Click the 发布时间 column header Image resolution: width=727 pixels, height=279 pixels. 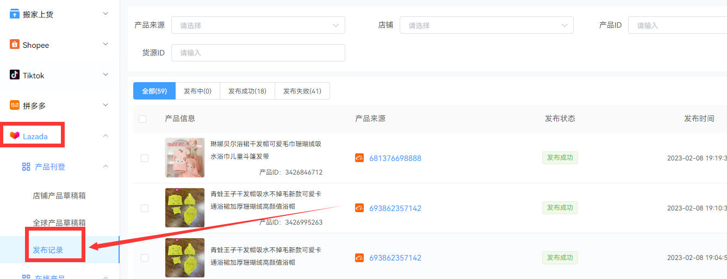(x=699, y=119)
